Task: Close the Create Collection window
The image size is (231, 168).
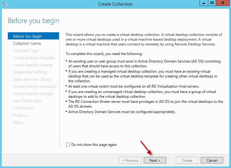Action: pyautogui.click(x=222, y=3)
